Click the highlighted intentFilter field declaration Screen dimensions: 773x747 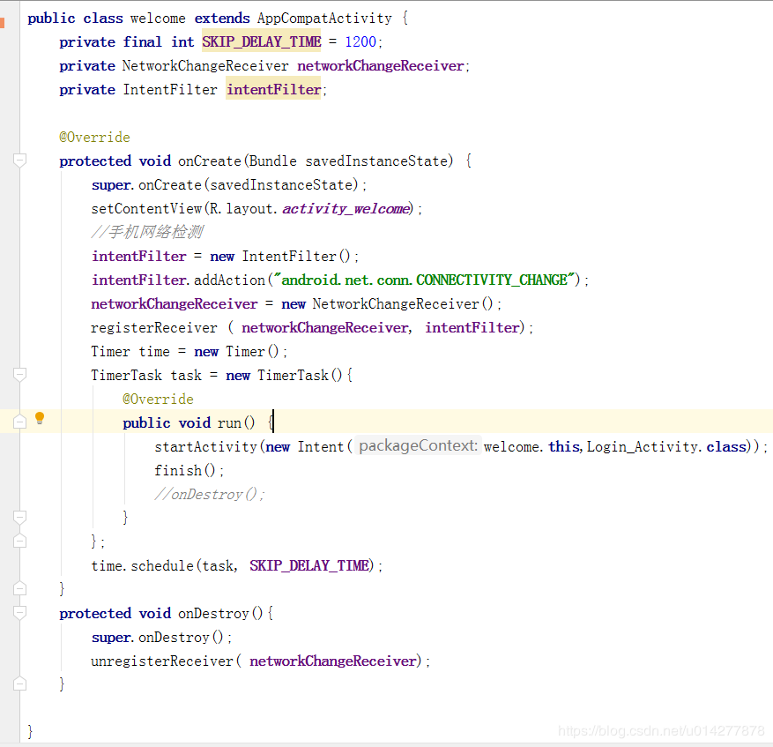tap(273, 89)
